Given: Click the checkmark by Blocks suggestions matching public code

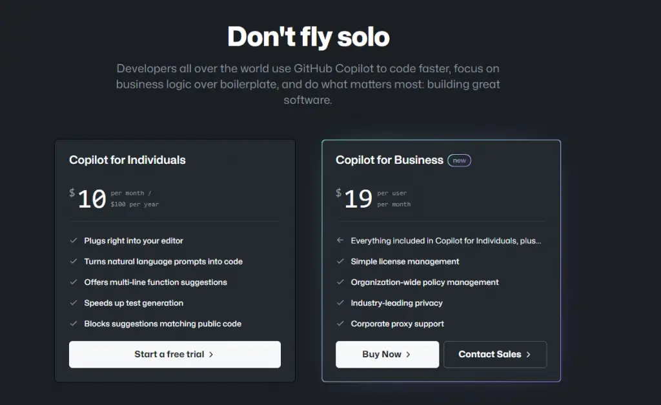Looking at the screenshot, I should point(74,323).
